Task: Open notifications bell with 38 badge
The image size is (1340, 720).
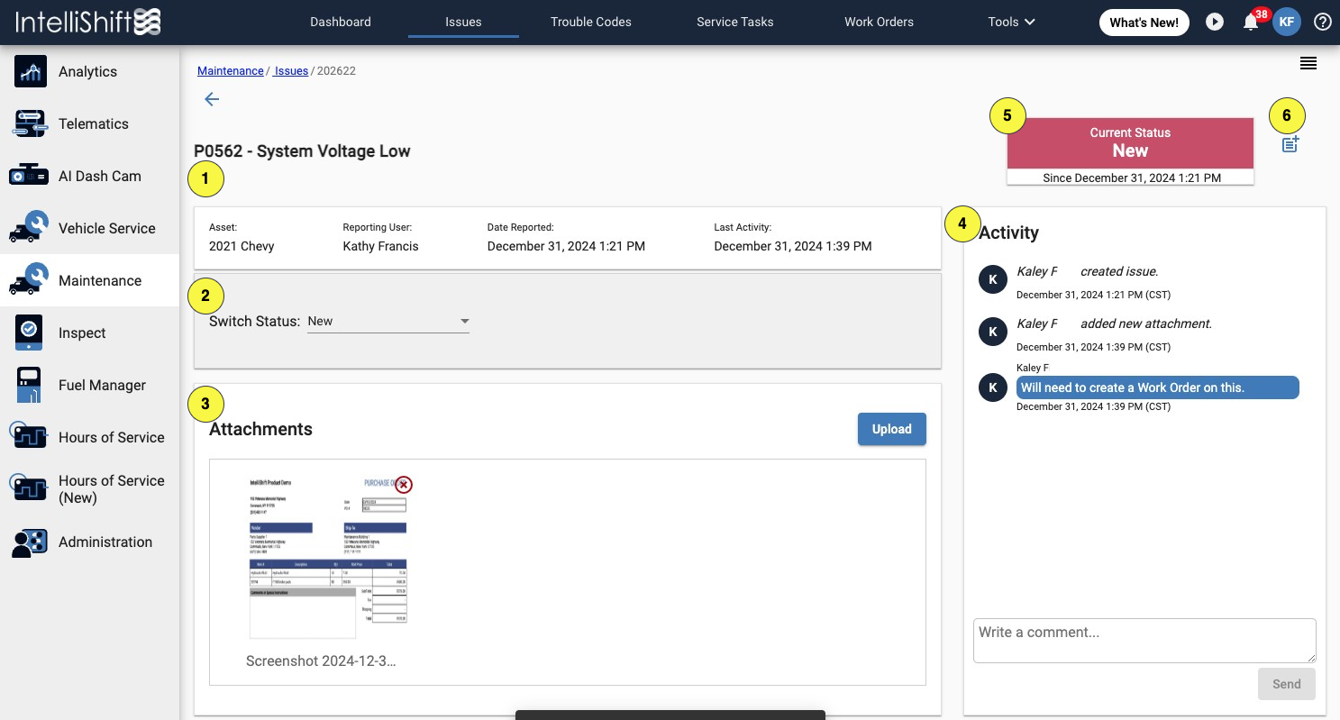Action: pos(1251,22)
